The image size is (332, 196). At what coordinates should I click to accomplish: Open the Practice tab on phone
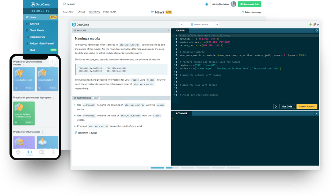[30, 153]
